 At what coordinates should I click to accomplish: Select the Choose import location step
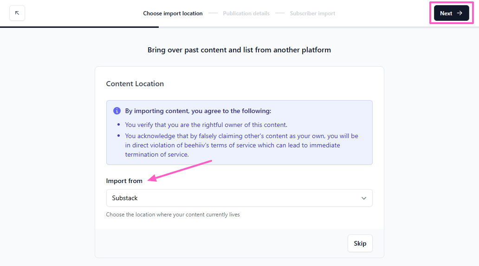(173, 13)
